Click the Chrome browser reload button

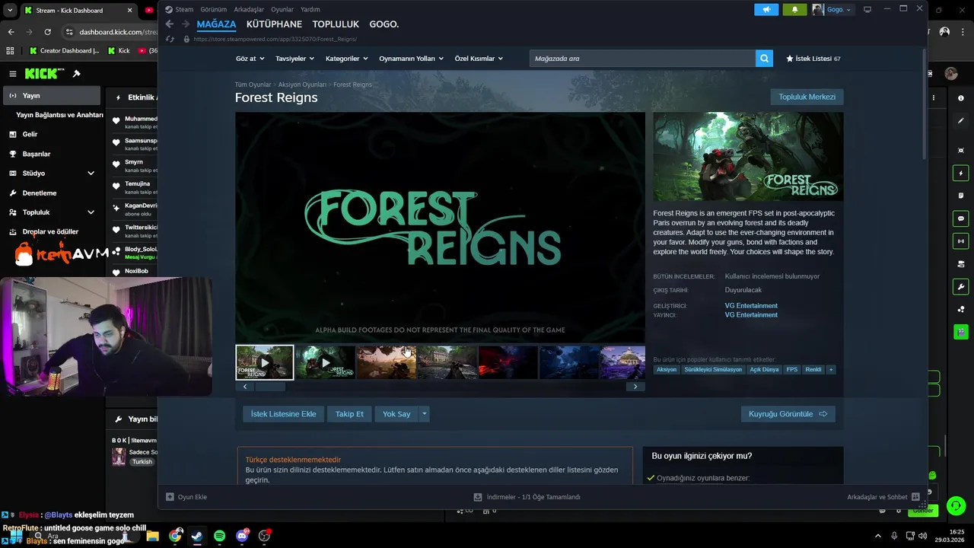tap(47, 32)
